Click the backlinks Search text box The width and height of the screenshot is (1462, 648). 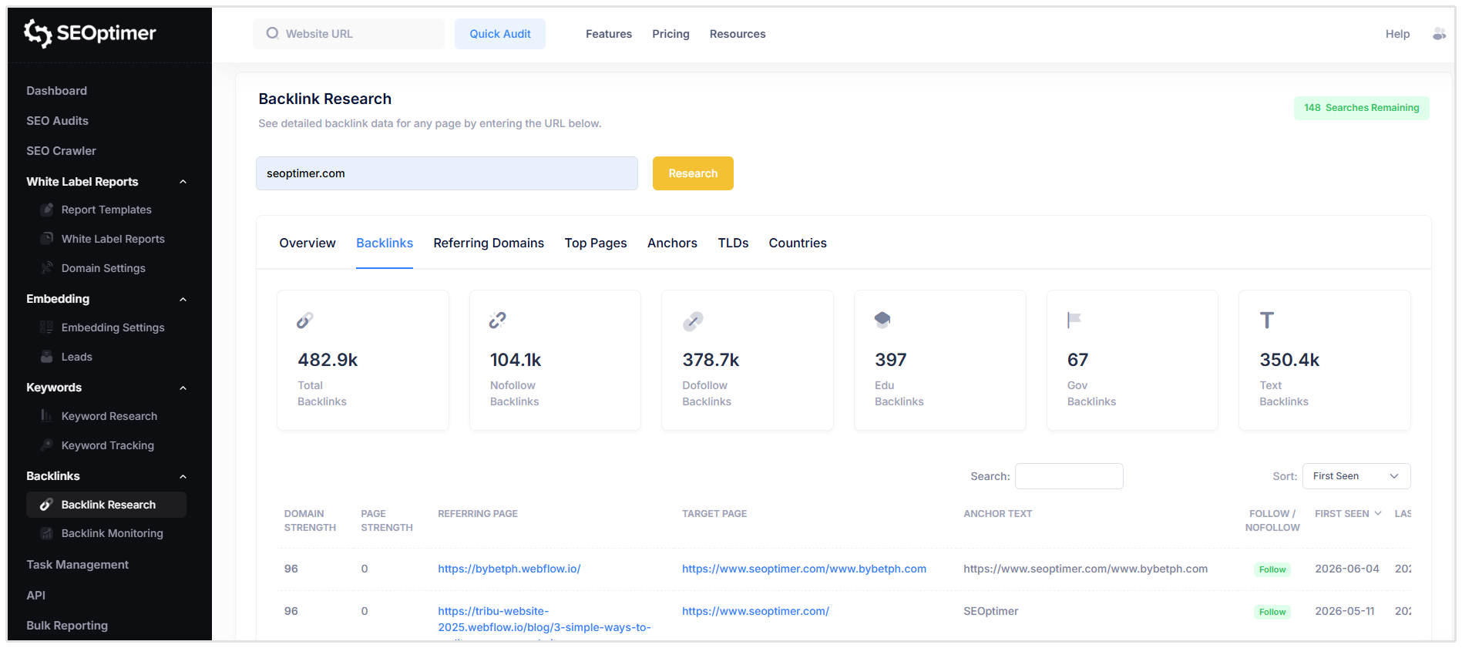pos(1069,476)
